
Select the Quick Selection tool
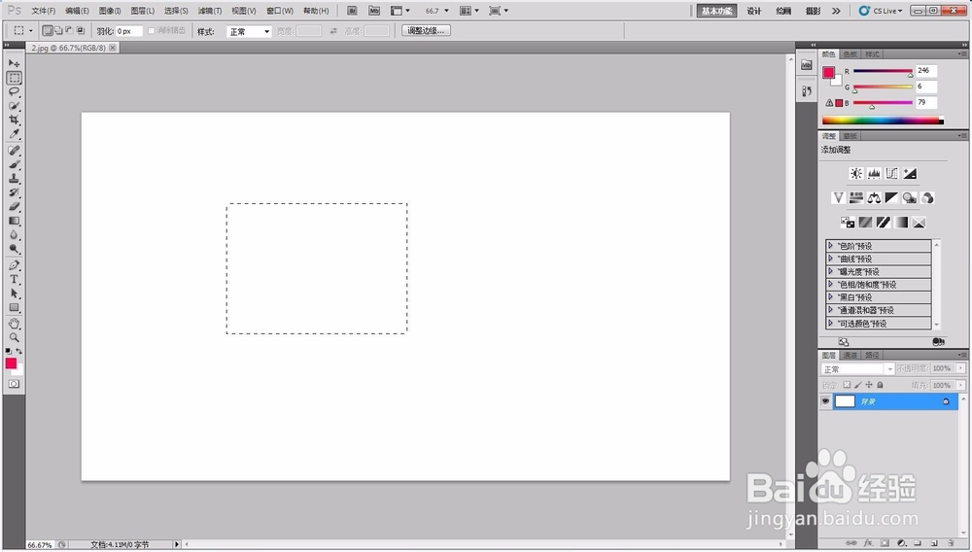14,106
